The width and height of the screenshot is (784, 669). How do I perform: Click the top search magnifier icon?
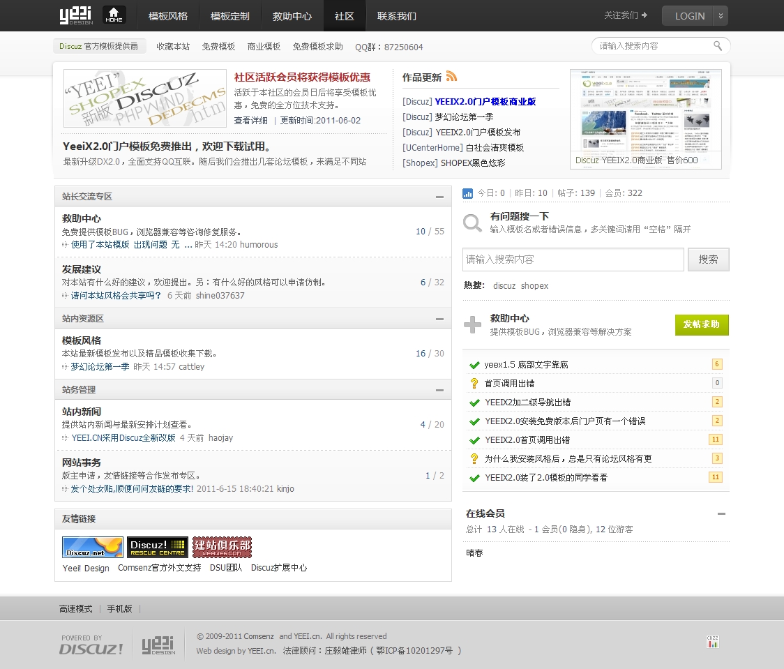(x=718, y=46)
